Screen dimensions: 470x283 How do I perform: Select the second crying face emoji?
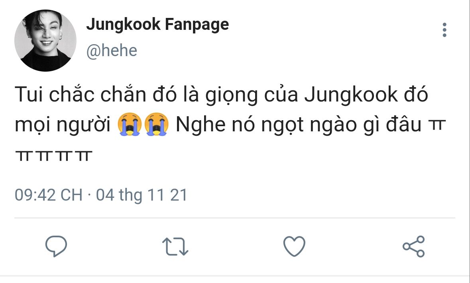(156, 124)
